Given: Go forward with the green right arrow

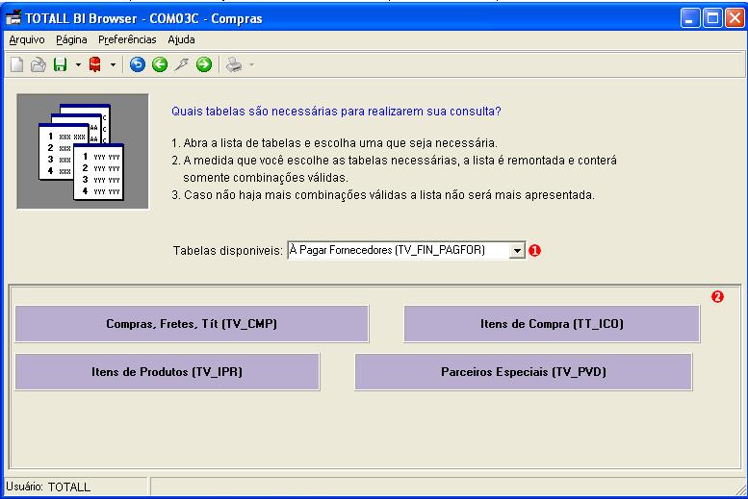Looking at the screenshot, I should (204, 64).
